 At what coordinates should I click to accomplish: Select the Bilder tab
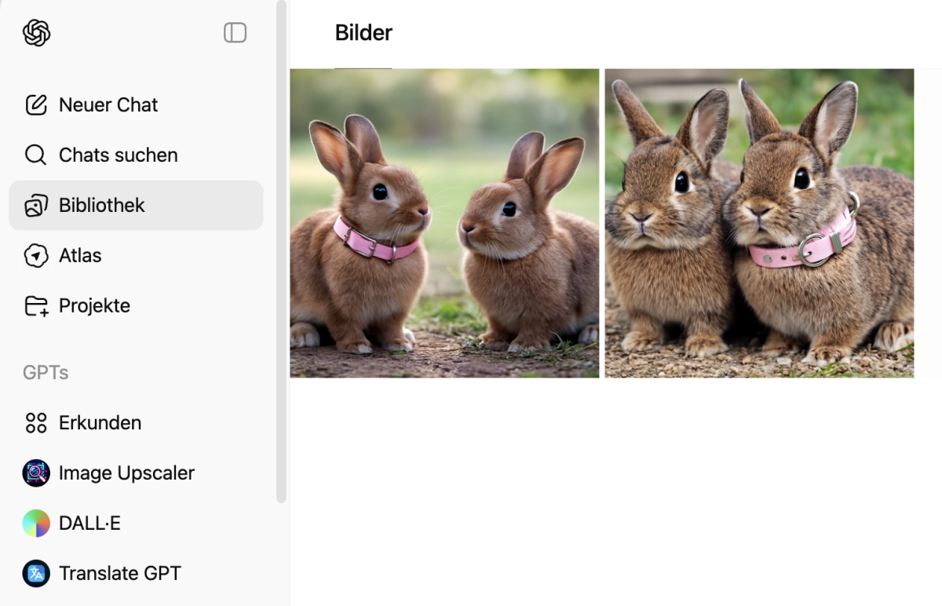(363, 33)
